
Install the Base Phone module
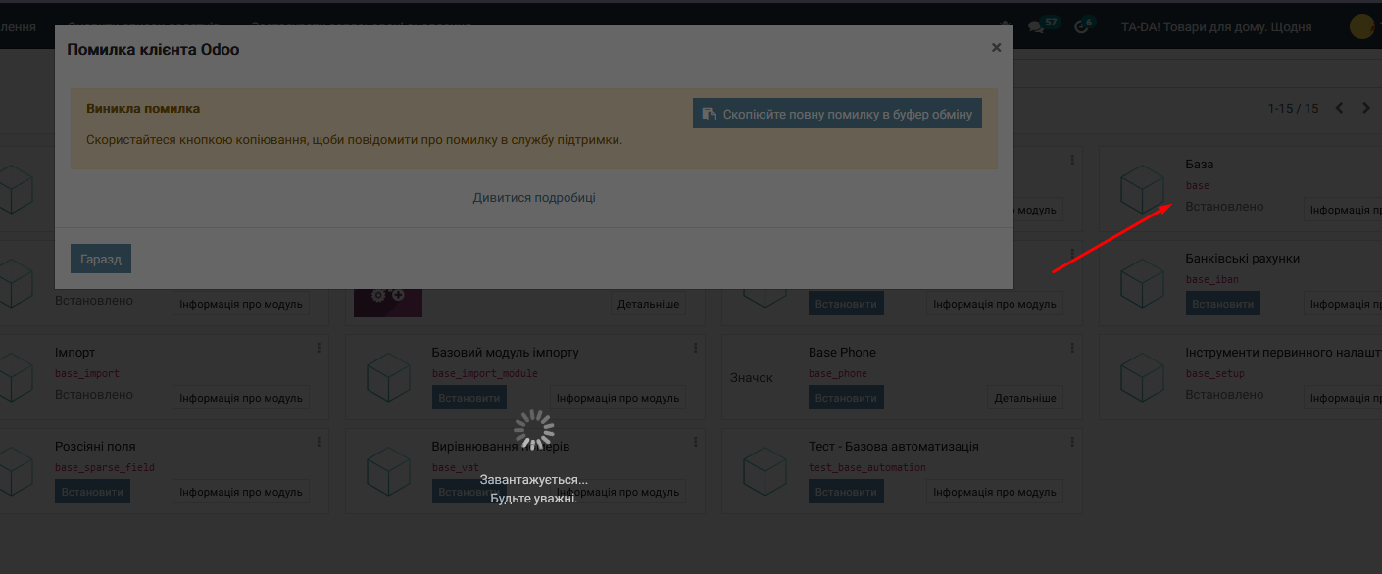click(x=846, y=398)
